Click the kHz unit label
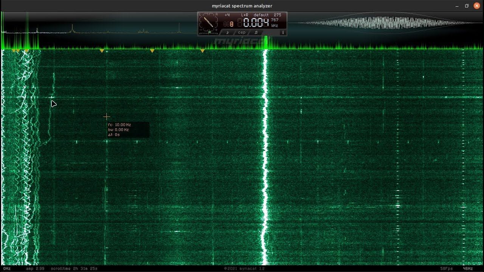 point(275,26)
